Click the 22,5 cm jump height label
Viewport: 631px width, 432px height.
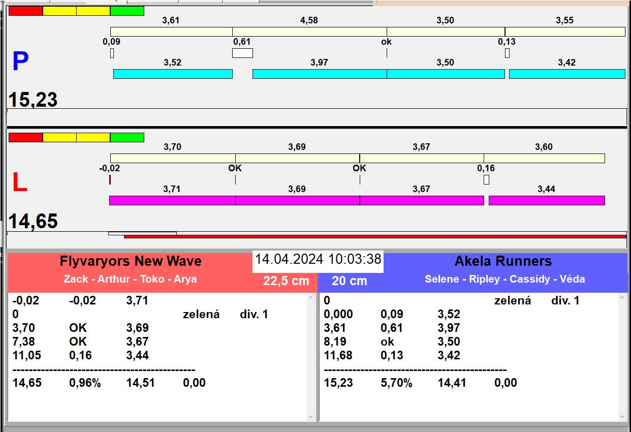click(x=286, y=281)
